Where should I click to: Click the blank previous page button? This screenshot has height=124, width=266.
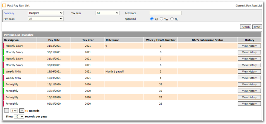point(6,111)
